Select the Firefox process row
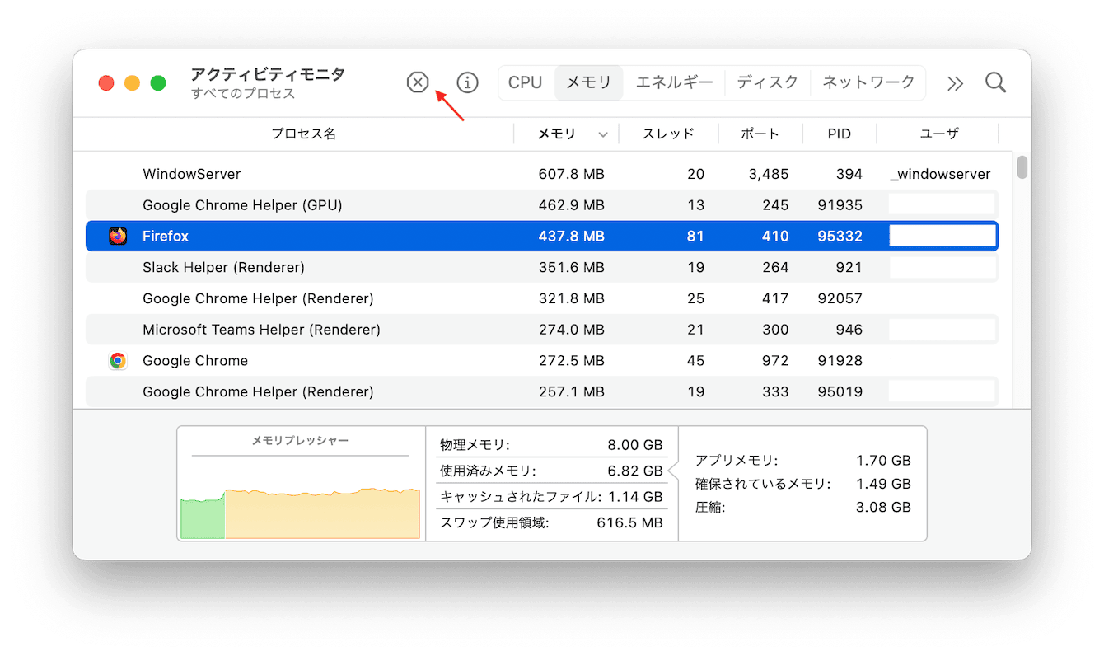Viewport: 1104px width, 656px height. click(x=542, y=237)
